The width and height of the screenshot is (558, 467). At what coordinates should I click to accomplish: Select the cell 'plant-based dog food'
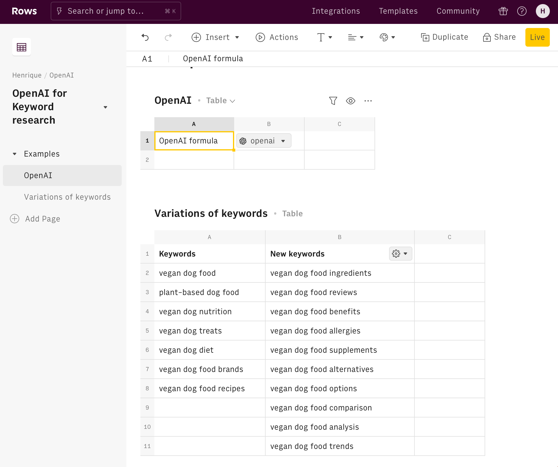(x=210, y=292)
